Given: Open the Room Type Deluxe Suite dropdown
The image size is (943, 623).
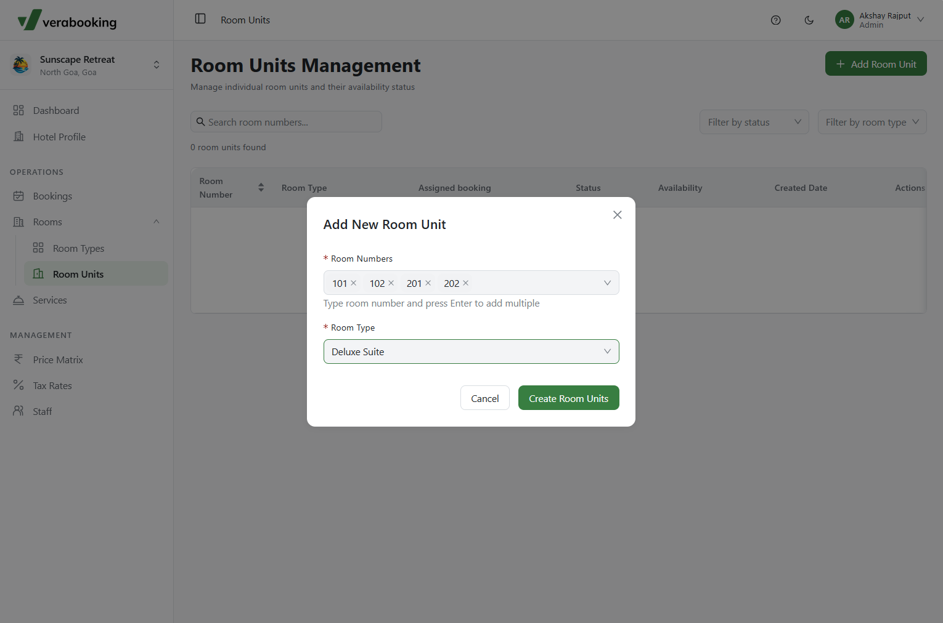Looking at the screenshot, I should point(471,352).
